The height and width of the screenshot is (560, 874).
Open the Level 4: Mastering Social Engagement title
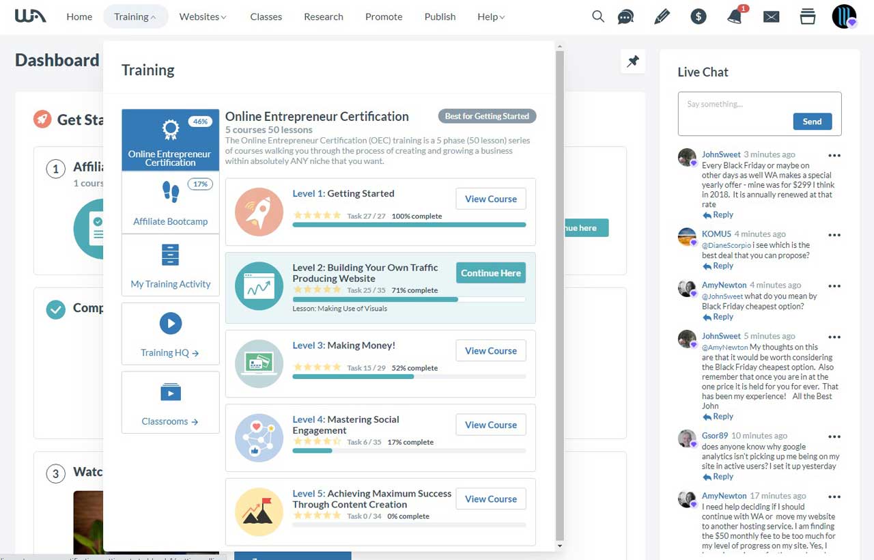pyautogui.click(x=346, y=425)
